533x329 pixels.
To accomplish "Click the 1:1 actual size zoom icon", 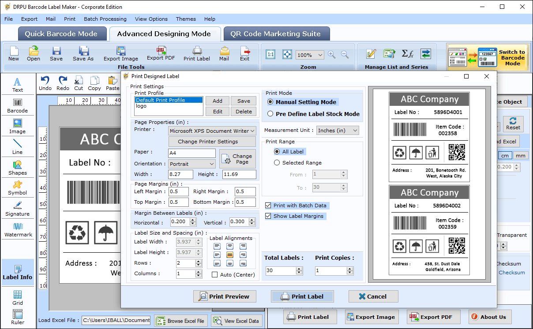I will pyautogui.click(x=270, y=55).
